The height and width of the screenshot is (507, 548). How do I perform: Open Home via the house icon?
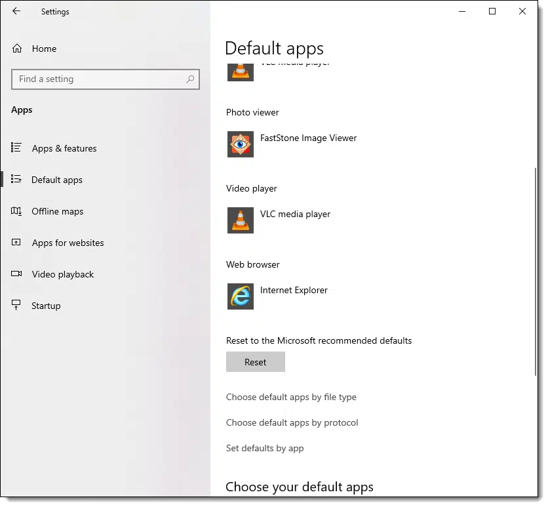click(17, 49)
